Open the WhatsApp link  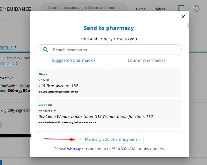[x=75, y=149]
